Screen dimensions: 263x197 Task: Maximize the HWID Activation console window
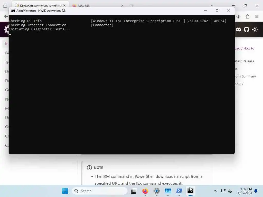[x=217, y=11]
